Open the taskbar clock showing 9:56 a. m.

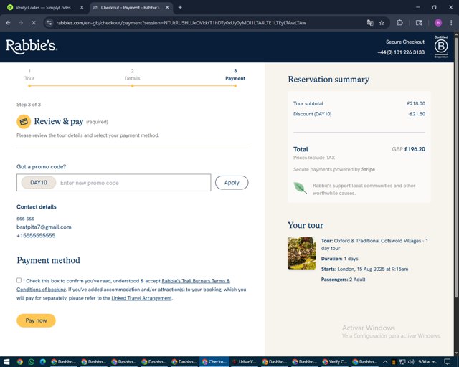coord(427,362)
